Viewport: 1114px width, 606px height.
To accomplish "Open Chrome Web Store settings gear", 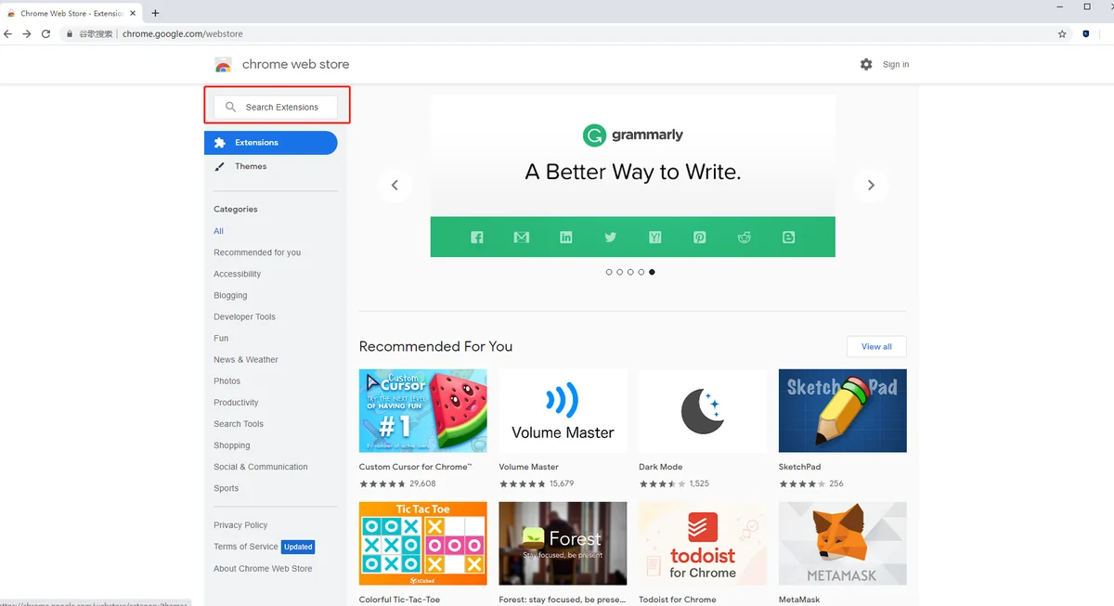I will [x=866, y=64].
